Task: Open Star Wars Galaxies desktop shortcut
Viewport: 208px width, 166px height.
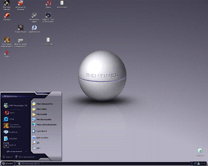Action: click(6, 5)
